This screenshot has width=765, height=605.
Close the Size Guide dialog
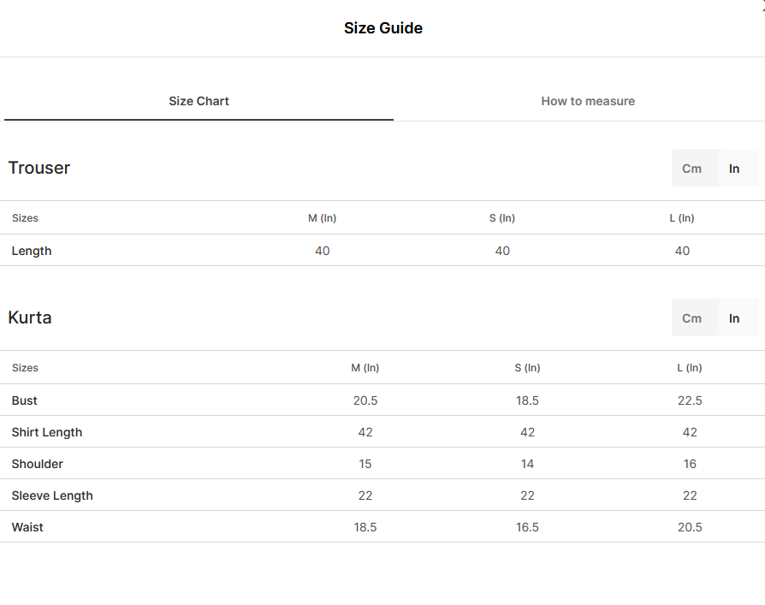763,7
